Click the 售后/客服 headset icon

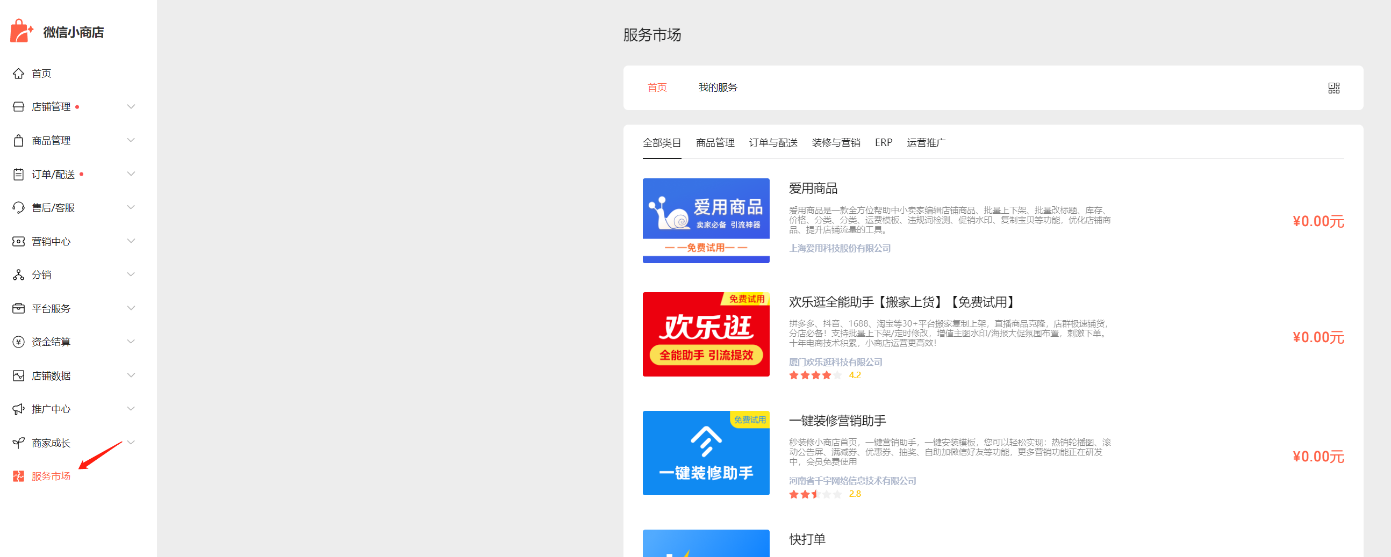click(x=18, y=208)
